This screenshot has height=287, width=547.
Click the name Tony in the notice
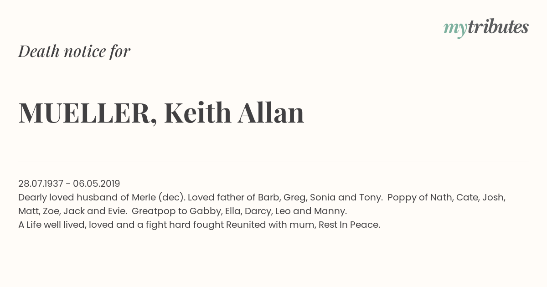click(x=370, y=197)
